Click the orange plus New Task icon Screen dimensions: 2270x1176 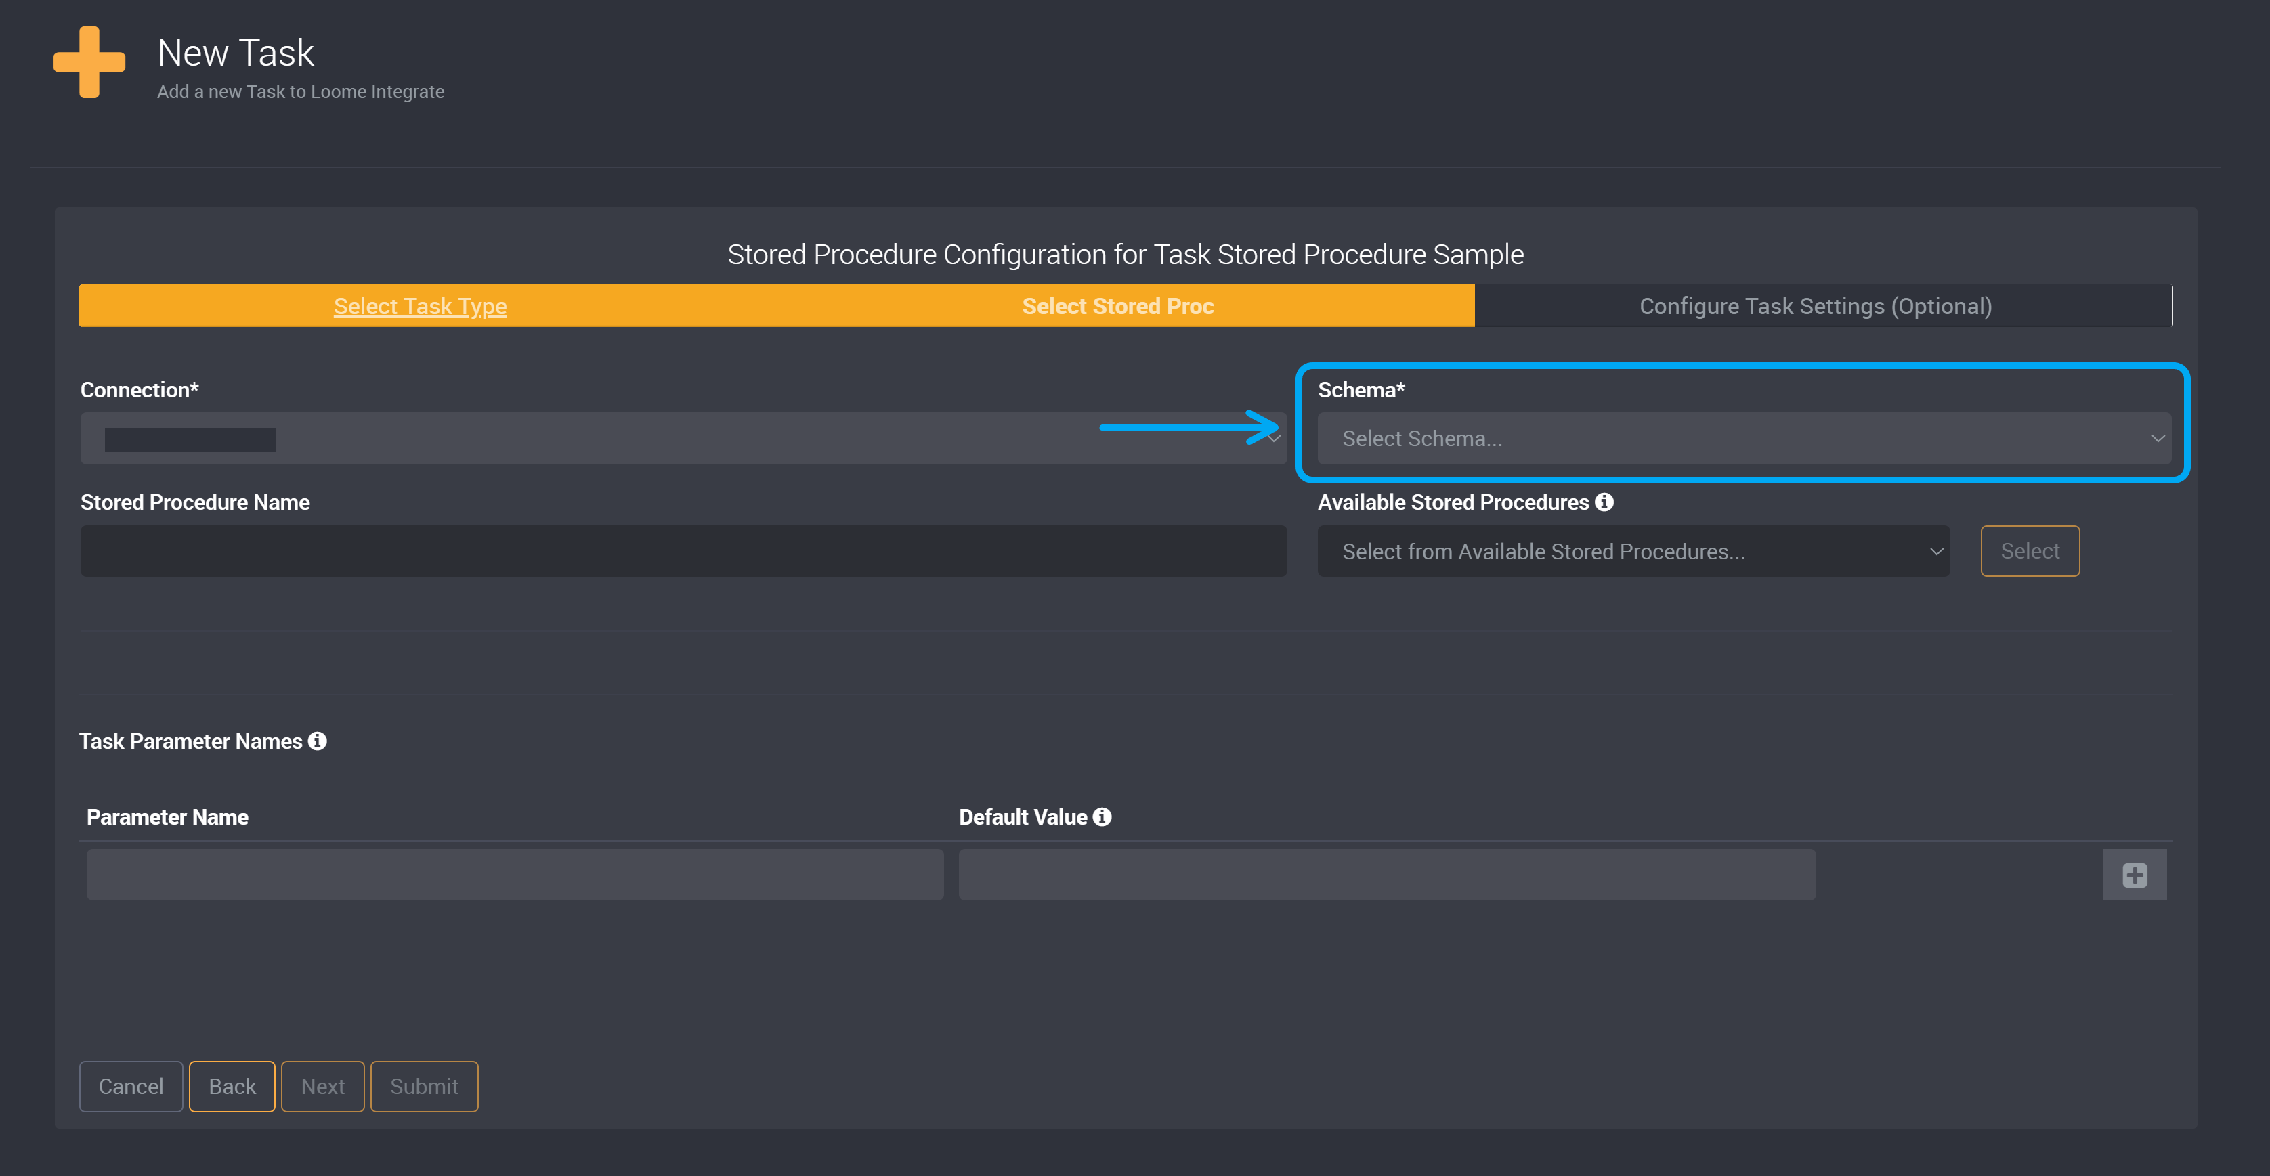89,62
